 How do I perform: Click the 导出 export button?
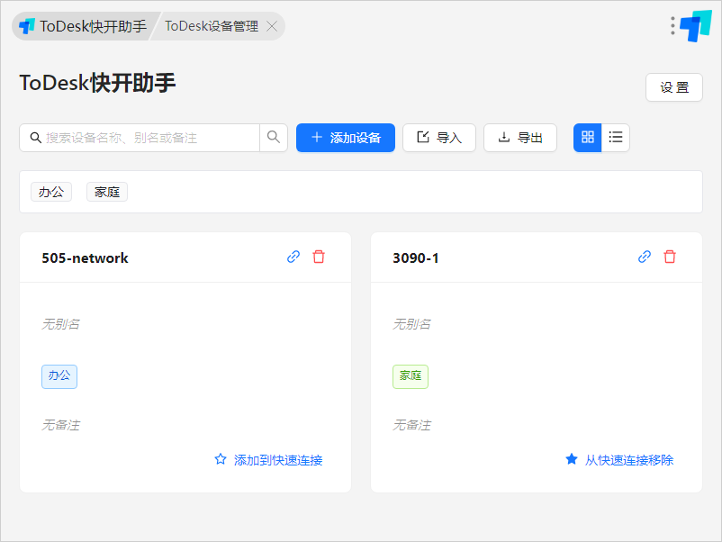tap(520, 137)
